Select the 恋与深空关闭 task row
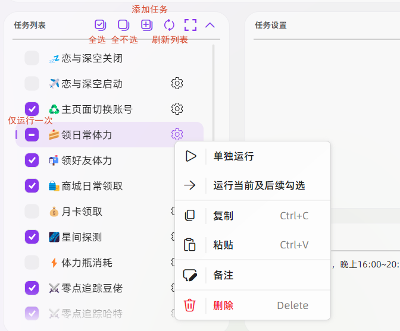This screenshot has height=331, width=400. pos(109,58)
